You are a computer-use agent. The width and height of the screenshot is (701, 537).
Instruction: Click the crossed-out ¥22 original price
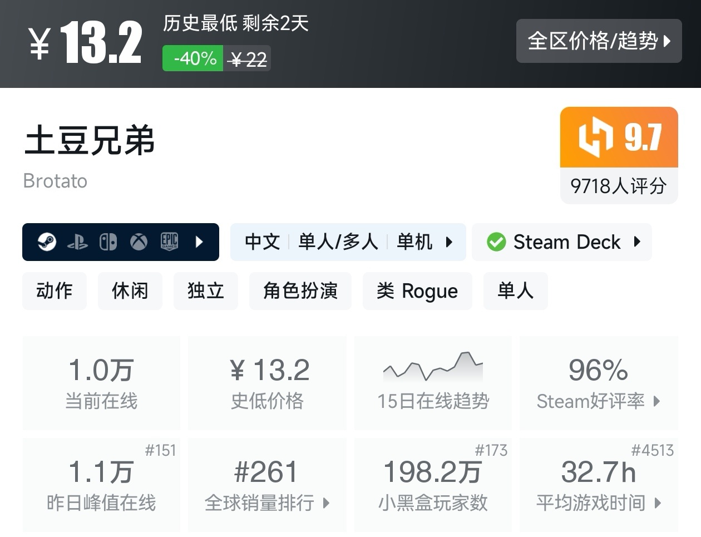(x=247, y=58)
